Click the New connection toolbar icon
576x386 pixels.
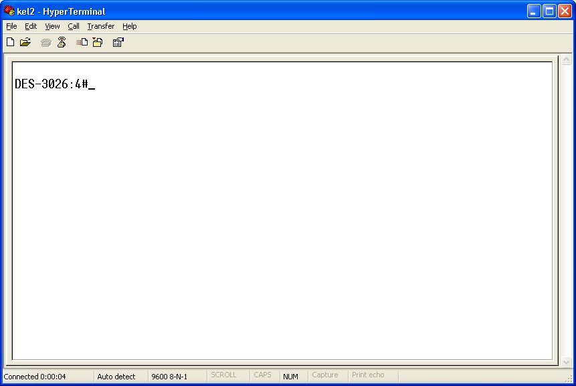(10, 42)
